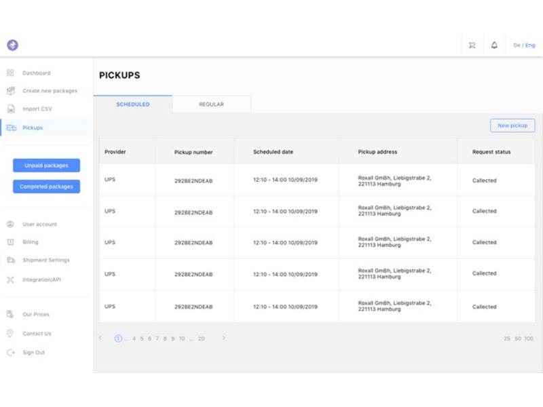Open notifications bell icon
The height and width of the screenshot is (407, 543).
point(494,45)
